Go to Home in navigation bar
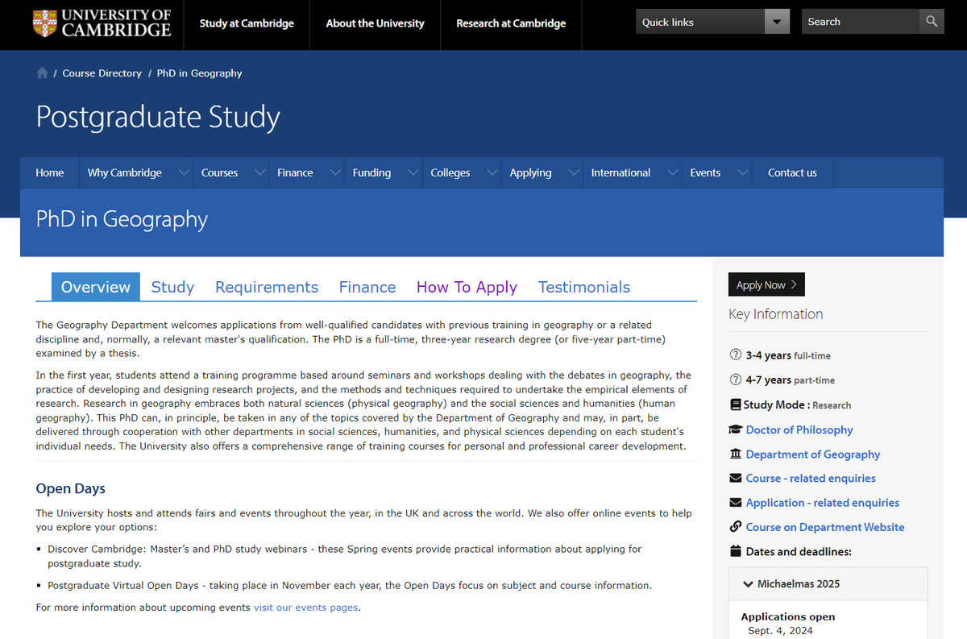Viewport: 967px width, 639px height. [x=50, y=172]
